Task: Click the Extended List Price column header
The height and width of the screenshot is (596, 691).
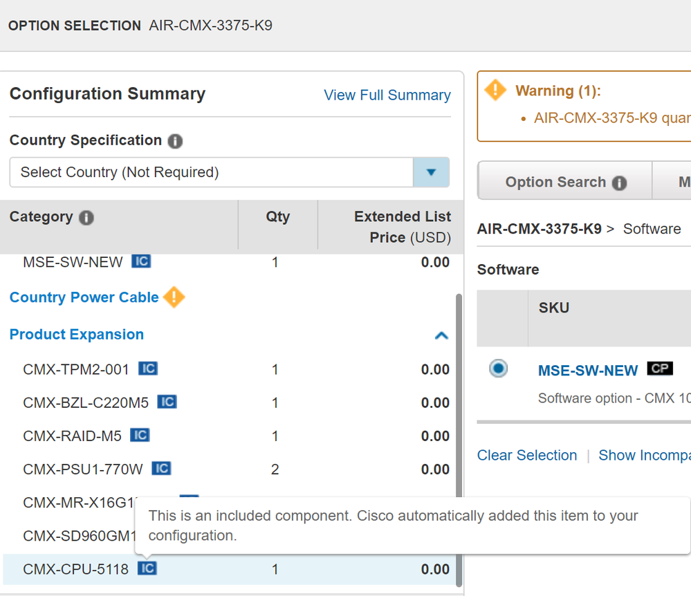Action: 403,227
